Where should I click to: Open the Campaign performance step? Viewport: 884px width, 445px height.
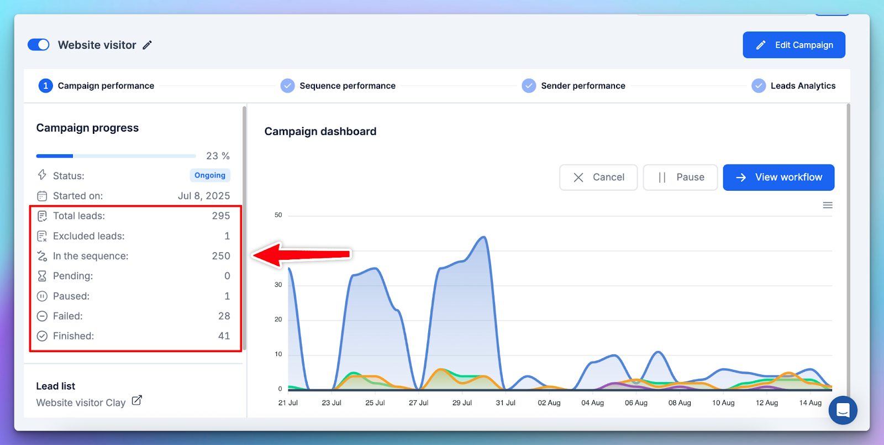tap(96, 86)
